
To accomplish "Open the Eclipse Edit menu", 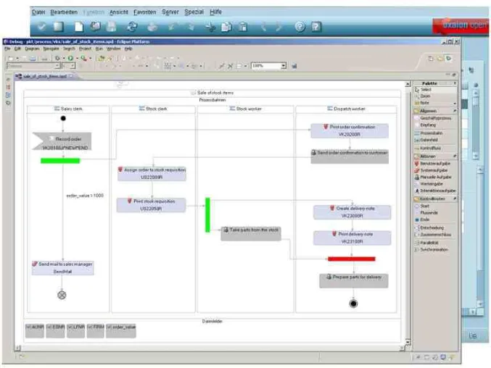I will point(17,49).
